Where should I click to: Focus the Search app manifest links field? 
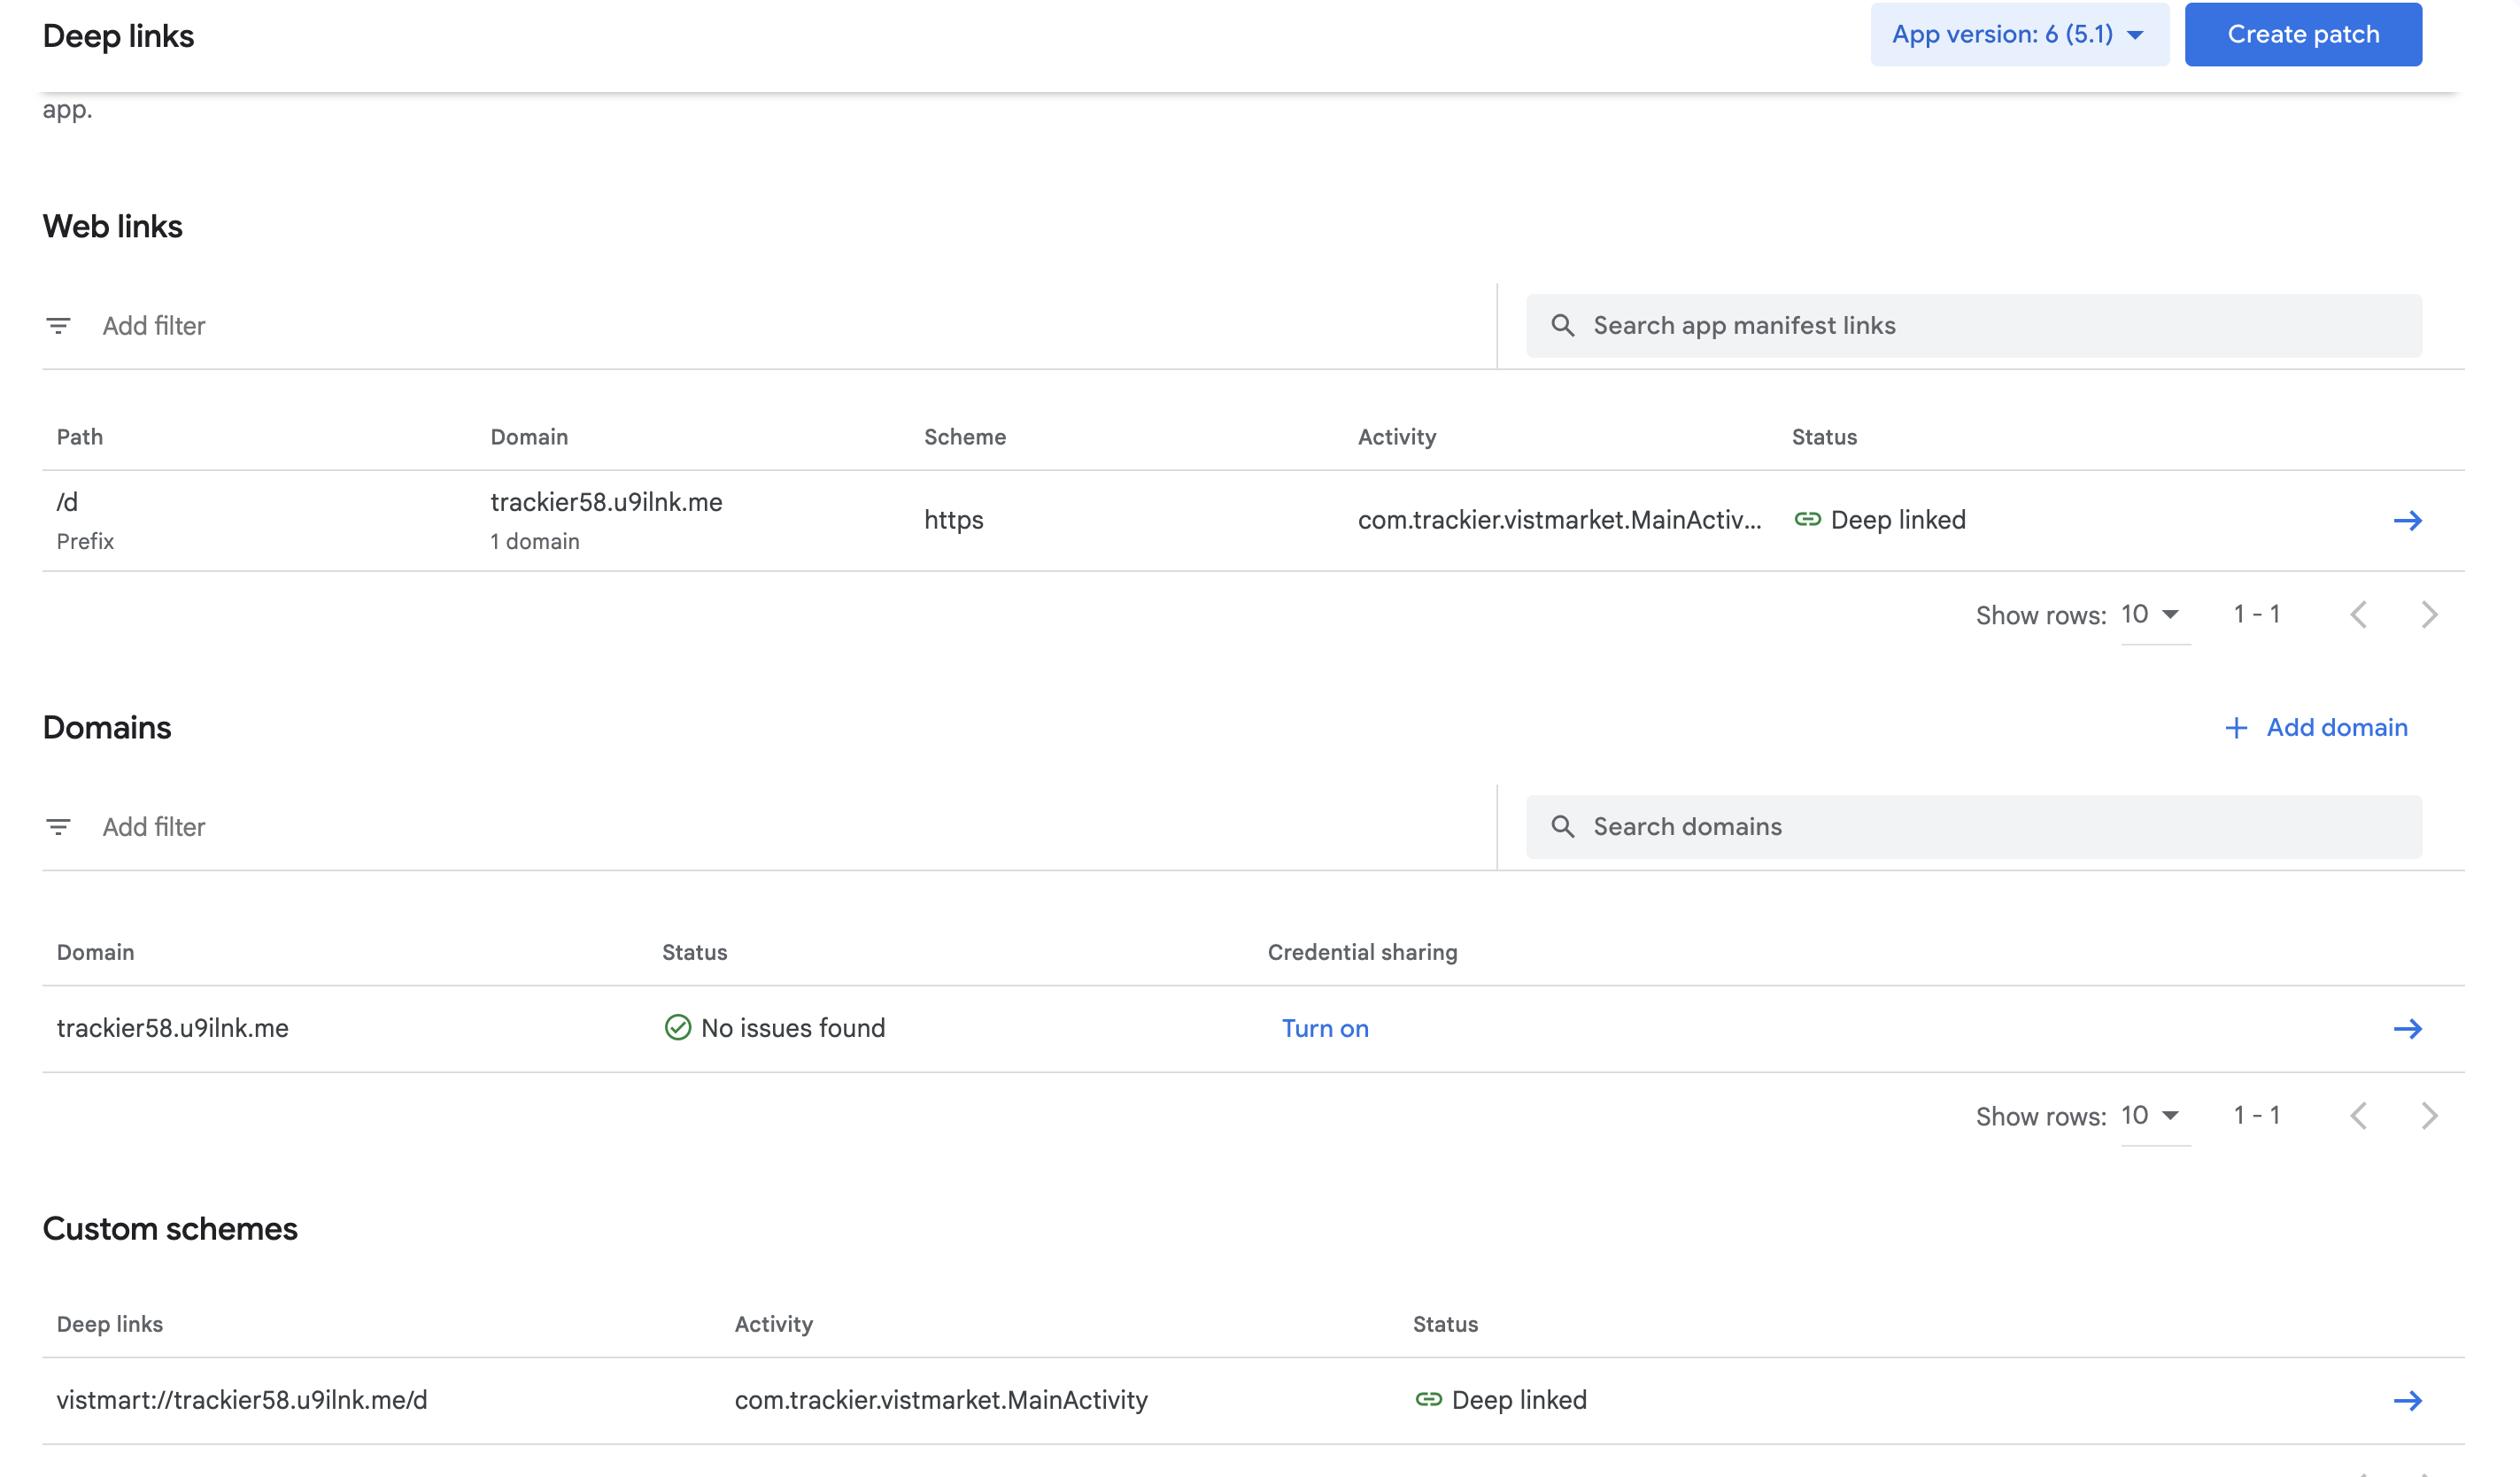[1990, 326]
